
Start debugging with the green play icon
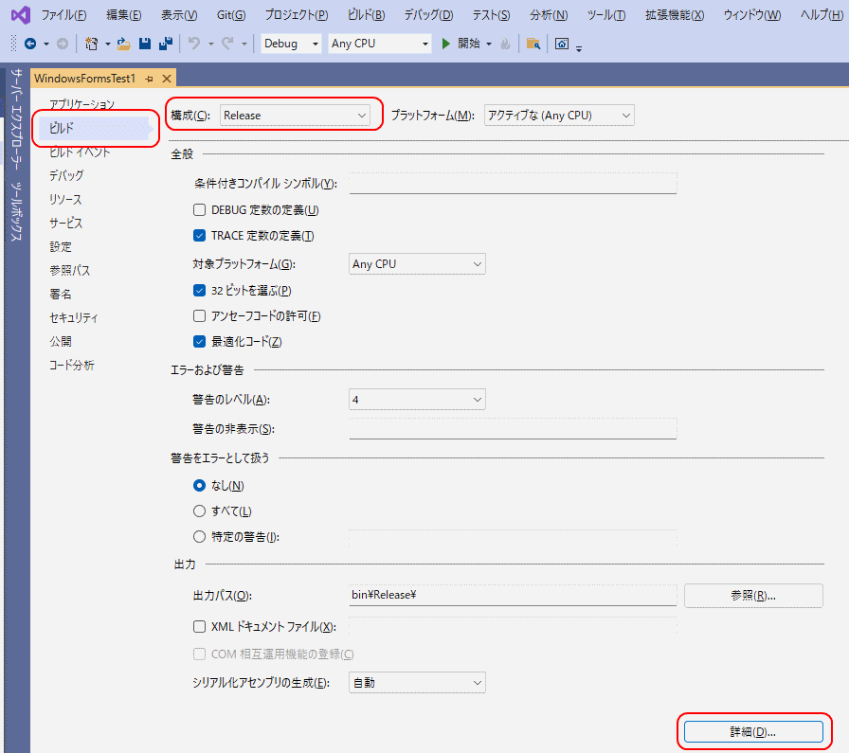[445, 44]
